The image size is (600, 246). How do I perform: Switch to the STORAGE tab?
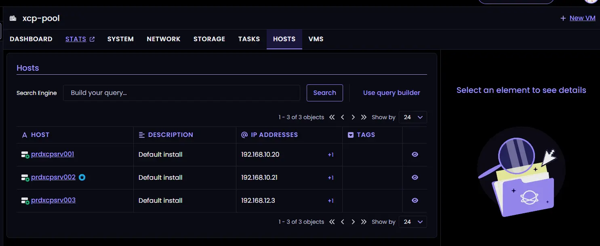point(209,39)
